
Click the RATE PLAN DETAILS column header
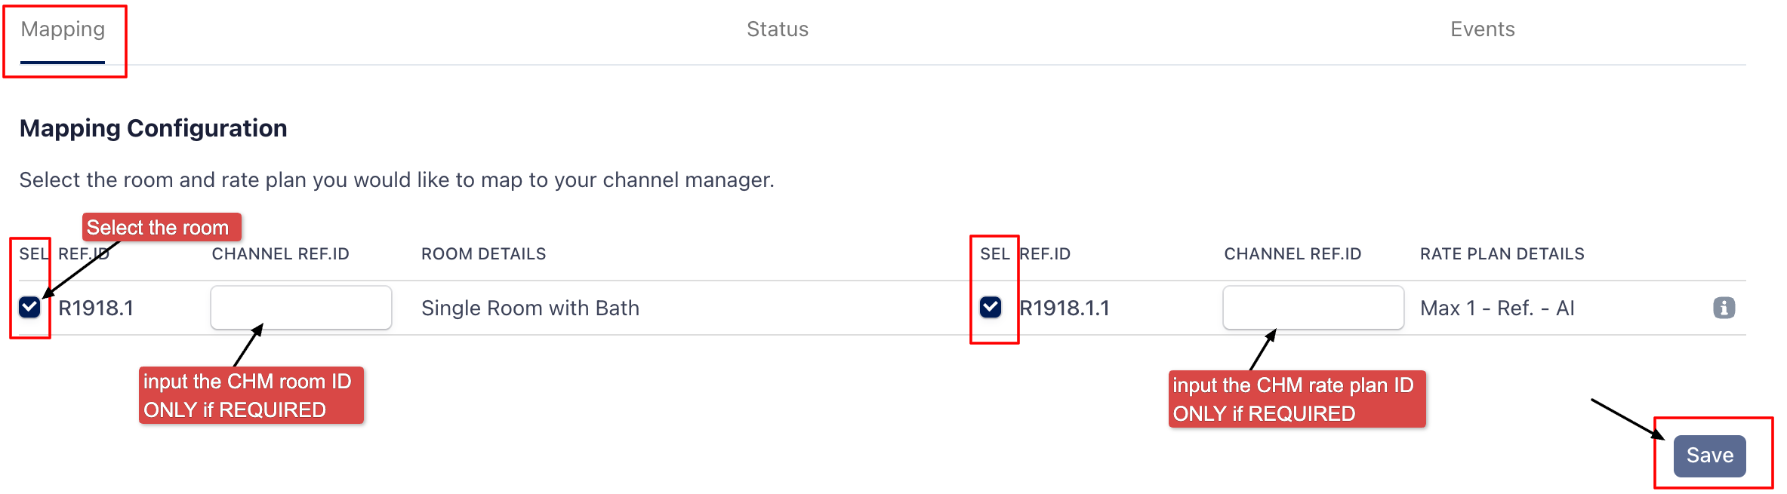(x=1502, y=254)
